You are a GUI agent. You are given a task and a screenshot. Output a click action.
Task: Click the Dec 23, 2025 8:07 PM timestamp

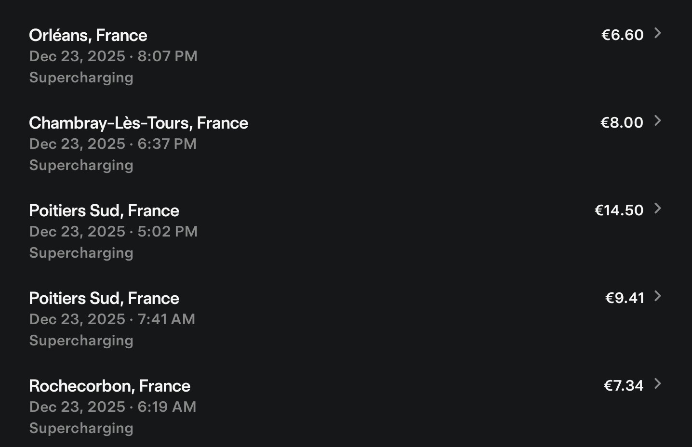113,56
